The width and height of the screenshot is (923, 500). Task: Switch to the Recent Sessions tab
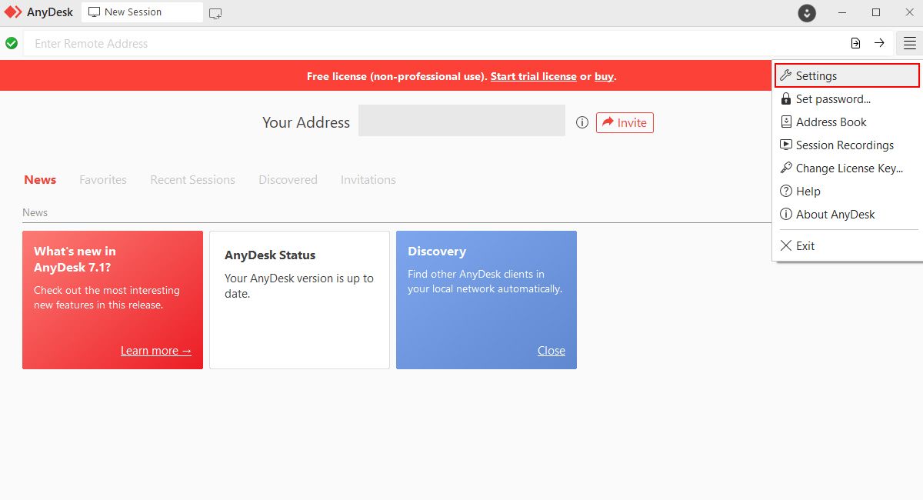pos(192,179)
